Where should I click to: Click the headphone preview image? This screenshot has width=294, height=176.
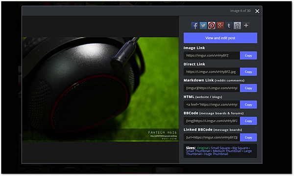(x=100, y=89)
